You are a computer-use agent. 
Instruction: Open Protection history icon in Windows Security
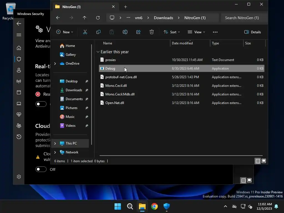pos(19,137)
